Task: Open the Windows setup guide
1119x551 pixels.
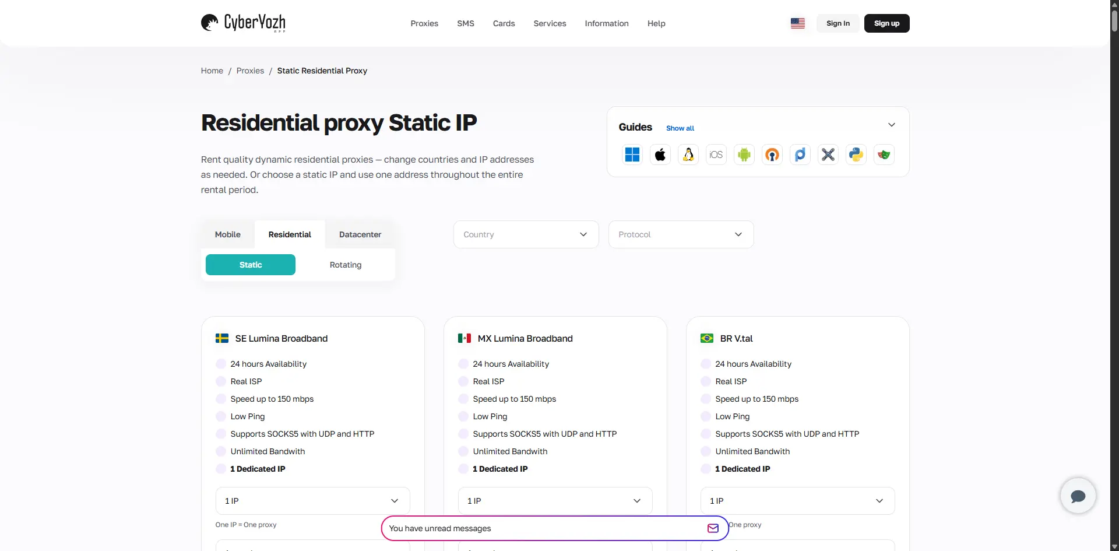Action: [632, 155]
